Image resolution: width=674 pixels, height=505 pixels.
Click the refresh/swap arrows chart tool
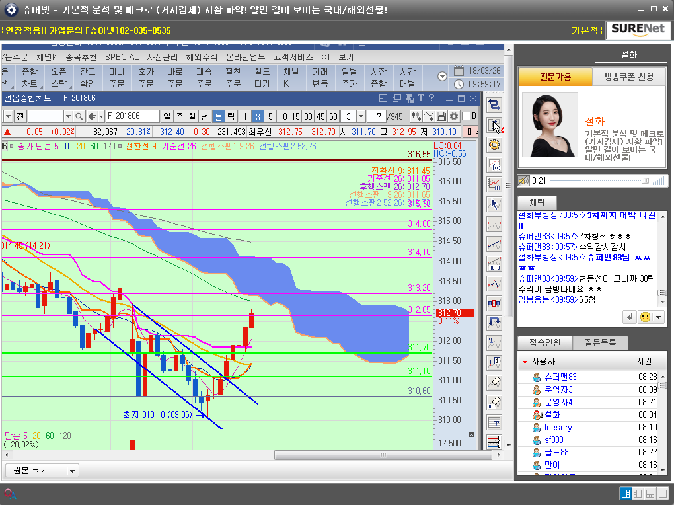coord(494,105)
